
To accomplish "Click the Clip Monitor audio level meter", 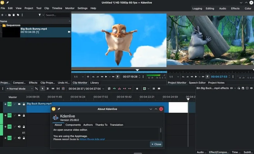I will (156, 77).
